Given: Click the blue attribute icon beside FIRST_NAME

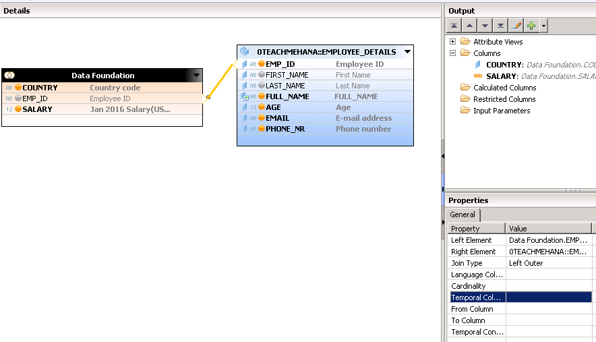Looking at the screenshot, I should [x=245, y=75].
